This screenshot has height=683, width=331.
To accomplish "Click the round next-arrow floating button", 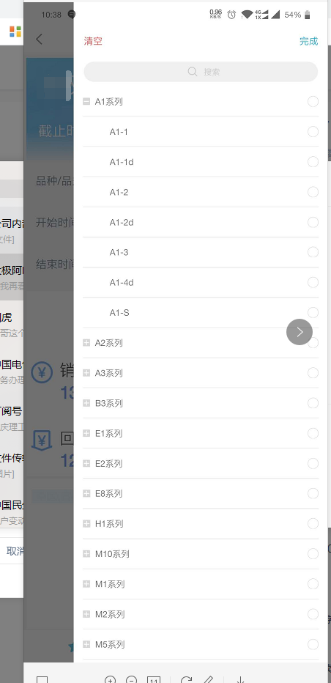I will (300, 332).
